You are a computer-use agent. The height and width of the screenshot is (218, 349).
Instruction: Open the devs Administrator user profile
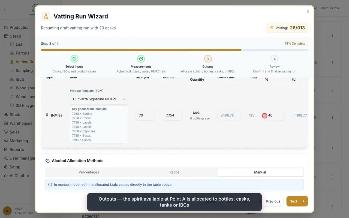coord(18,211)
